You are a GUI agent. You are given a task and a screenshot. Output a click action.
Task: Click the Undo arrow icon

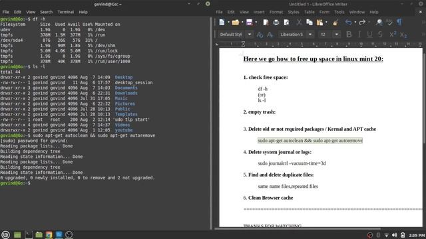(348, 23)
